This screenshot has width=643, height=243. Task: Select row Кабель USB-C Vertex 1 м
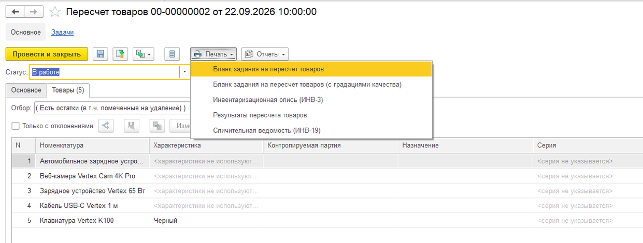click(x=327, y=206)
